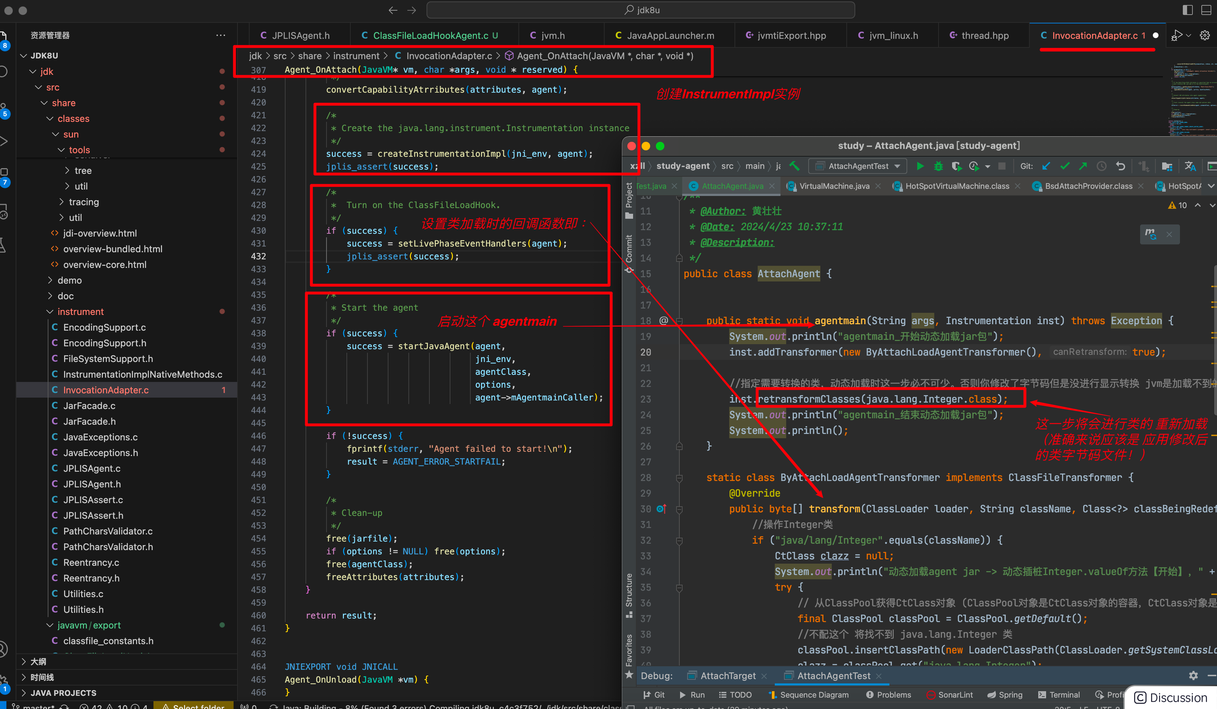Screen dimensions: 1217x709
Task: Click the Discussion button
Action: 1171,697
